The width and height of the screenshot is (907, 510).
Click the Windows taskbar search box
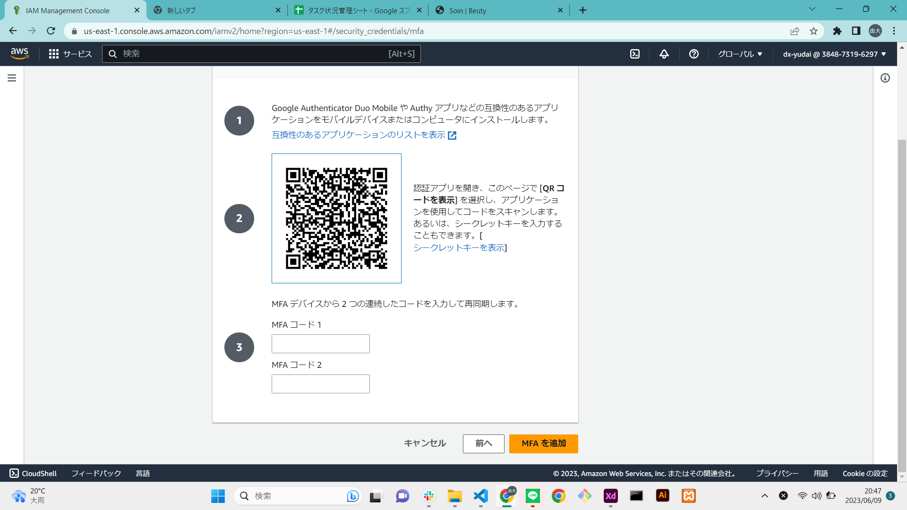click(298, 496)
